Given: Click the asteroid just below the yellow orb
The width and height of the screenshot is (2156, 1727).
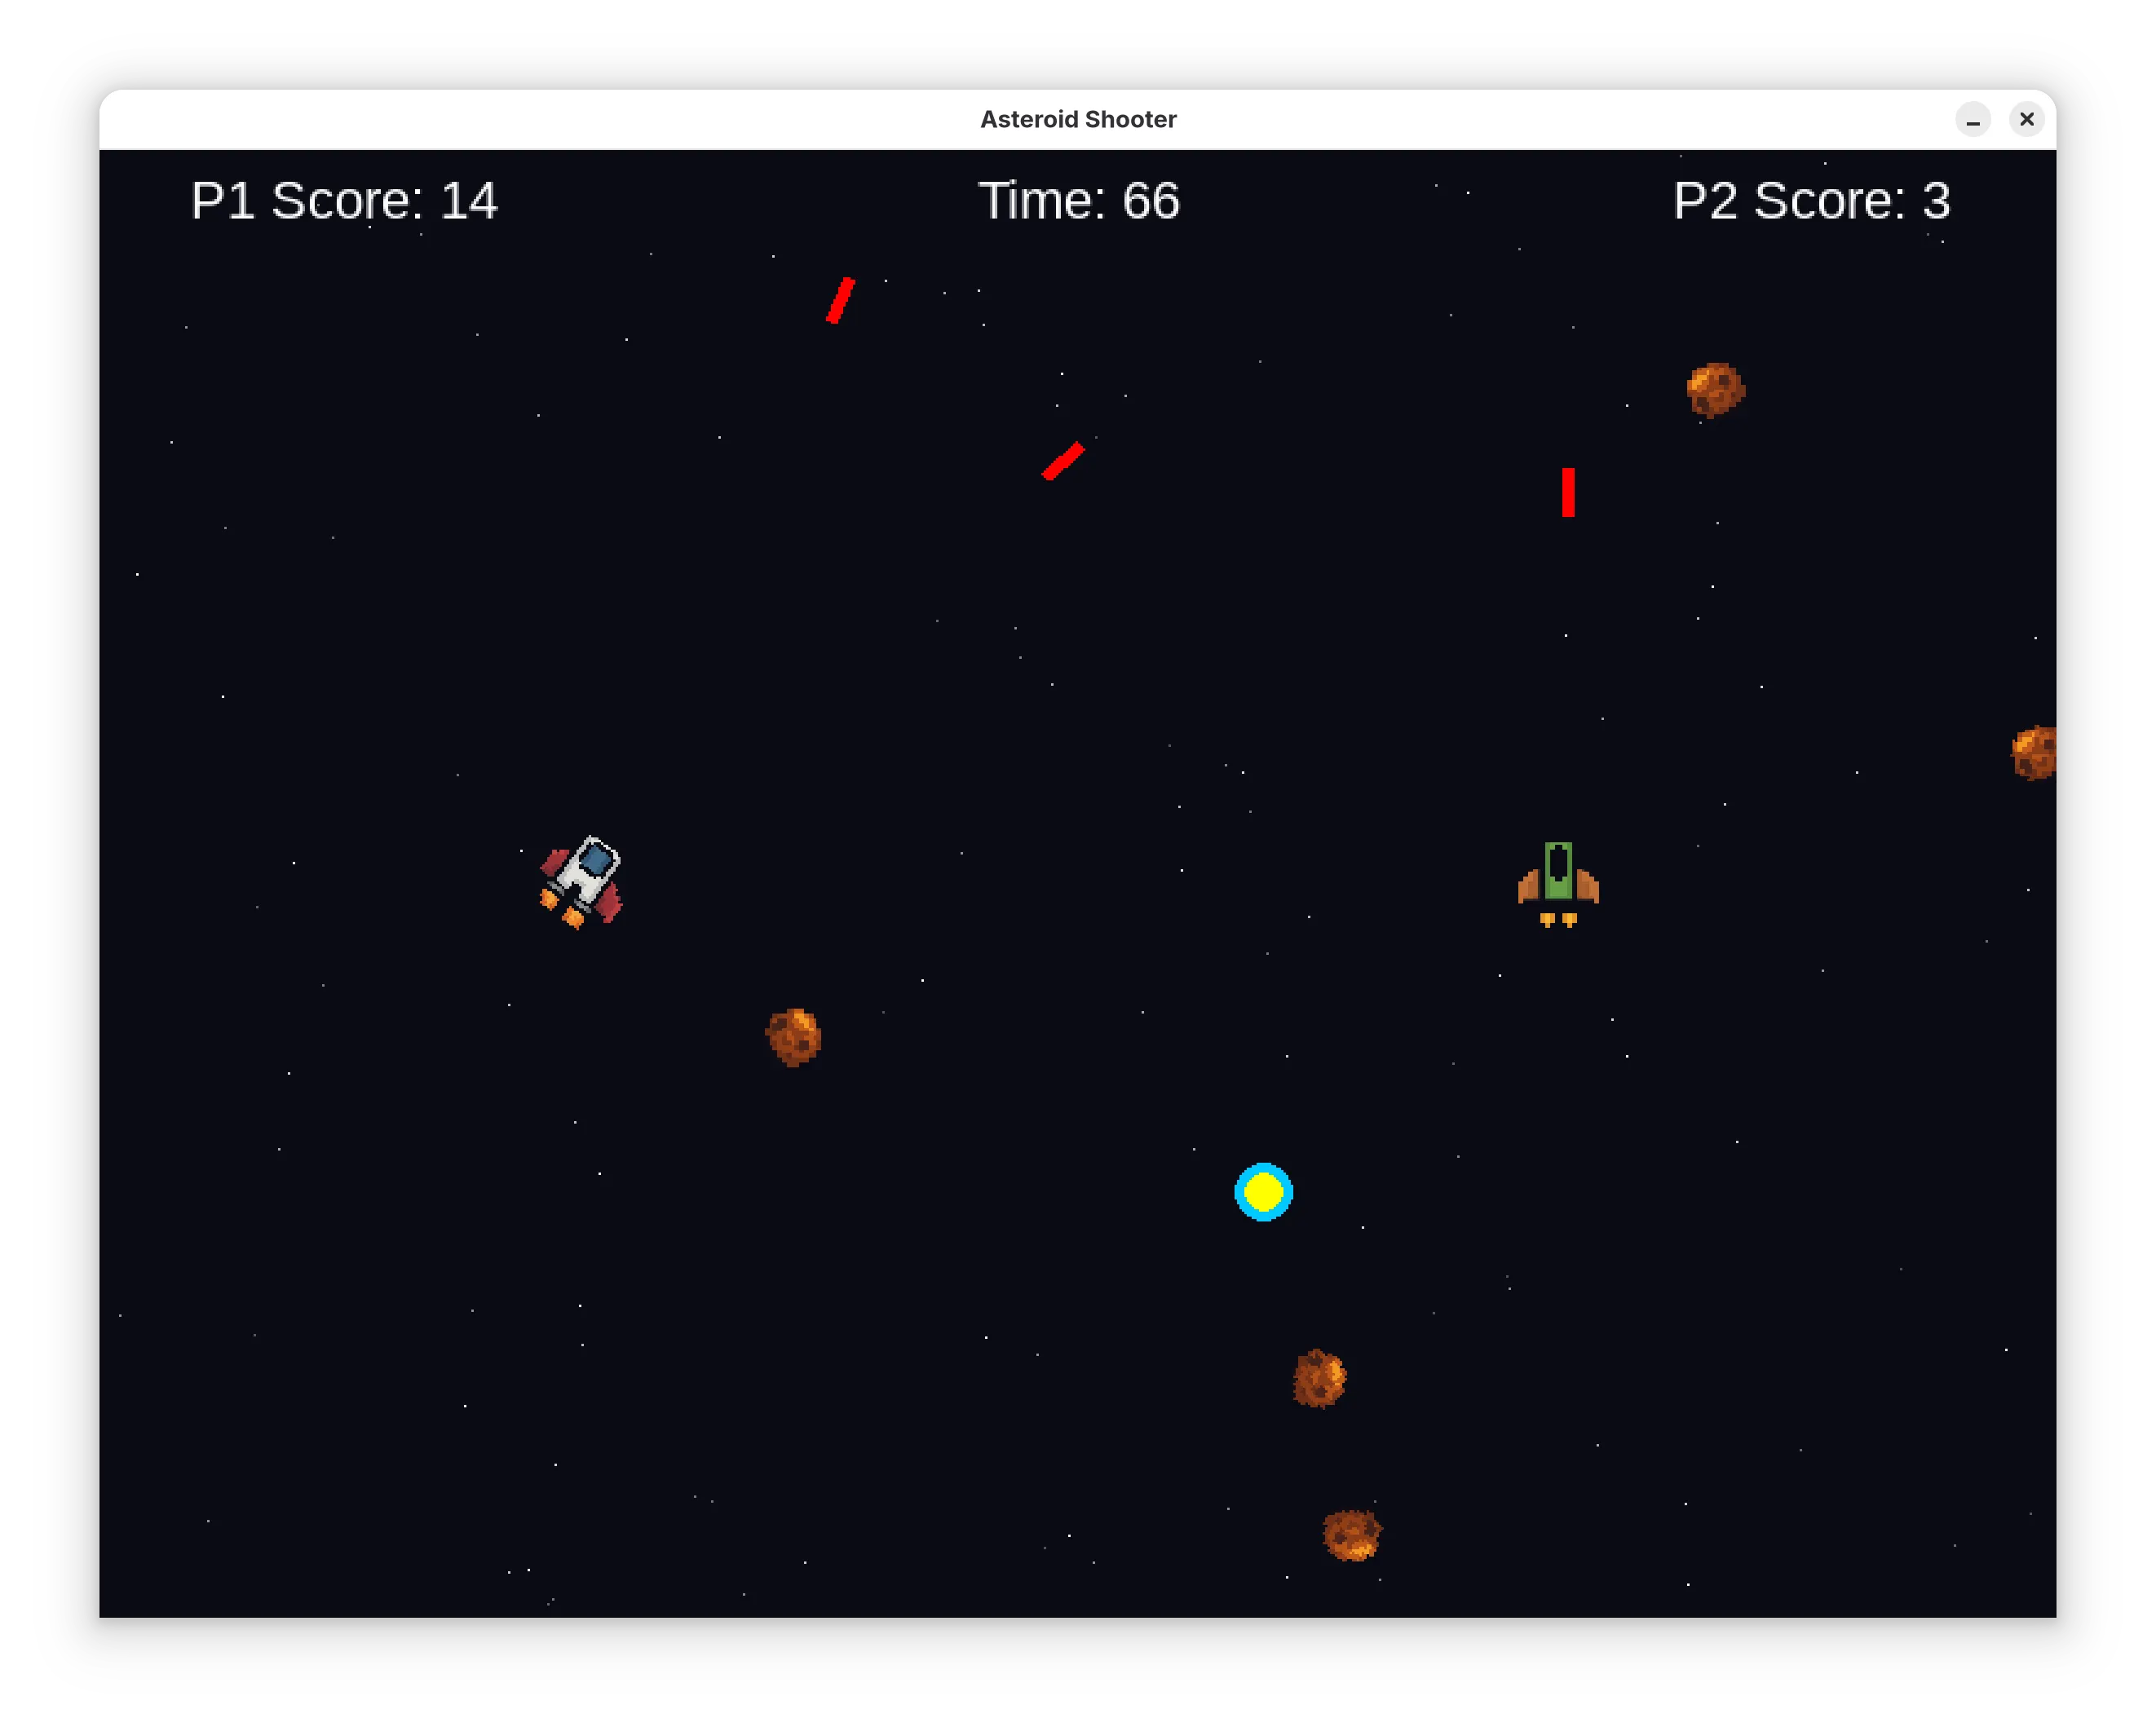Looking at the screenshot, I should 1319,1378.
